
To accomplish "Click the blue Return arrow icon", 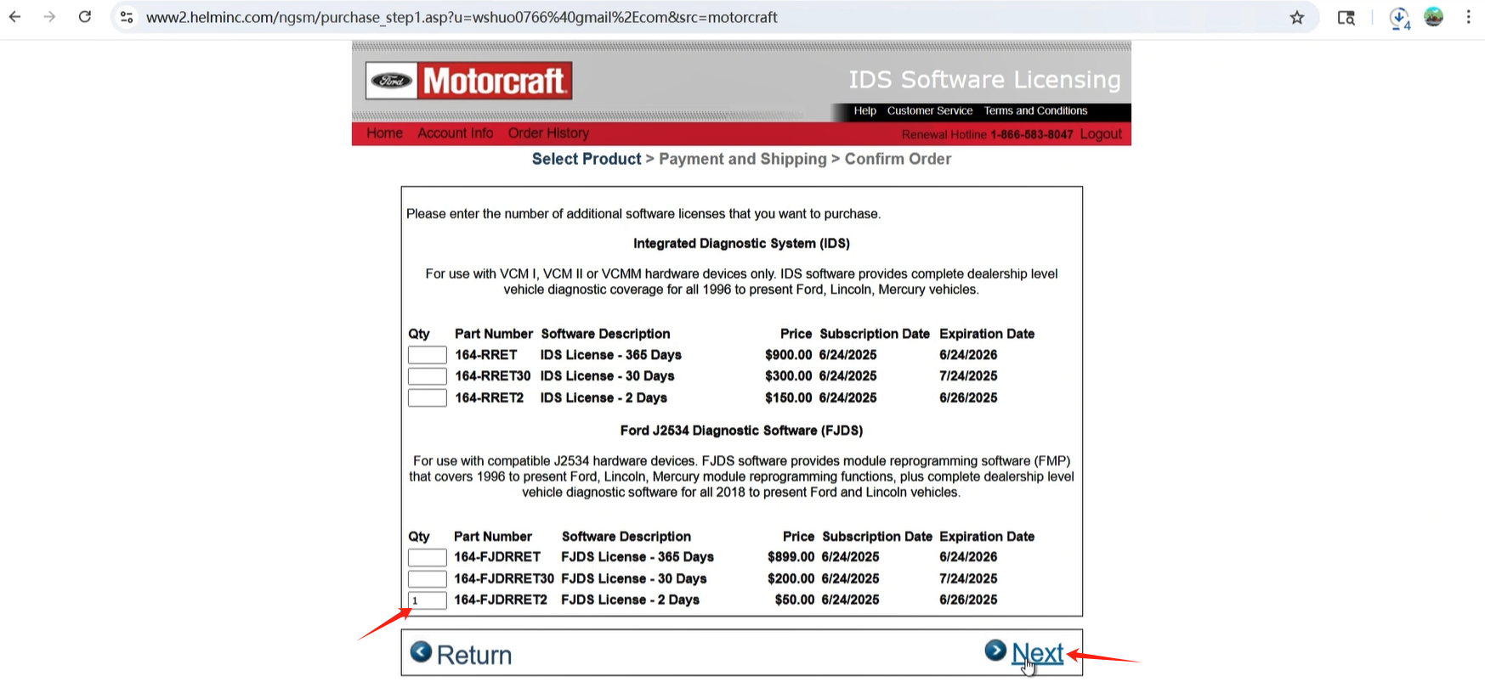I will 421,652.
